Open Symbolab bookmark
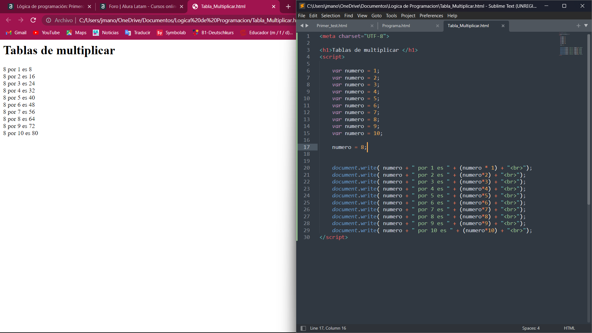592x333 pixels. (171, 33)
